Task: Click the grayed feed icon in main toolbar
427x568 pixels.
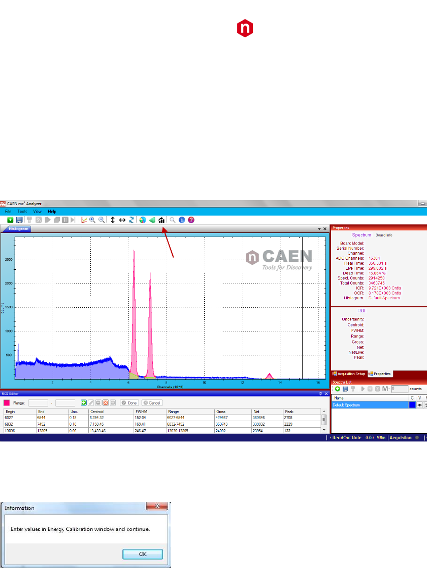Action: pyautogui.click(x=39, y=220)
